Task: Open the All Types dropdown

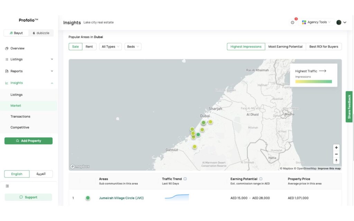Action: pos(110,47)
